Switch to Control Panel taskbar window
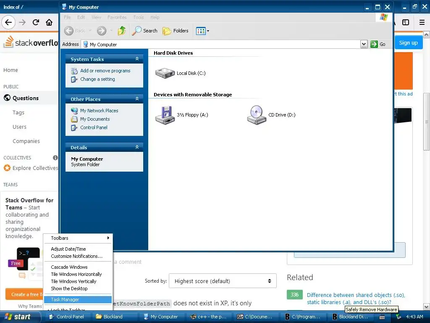The height and width of the screenshot is (323, 430). [67, 317]
